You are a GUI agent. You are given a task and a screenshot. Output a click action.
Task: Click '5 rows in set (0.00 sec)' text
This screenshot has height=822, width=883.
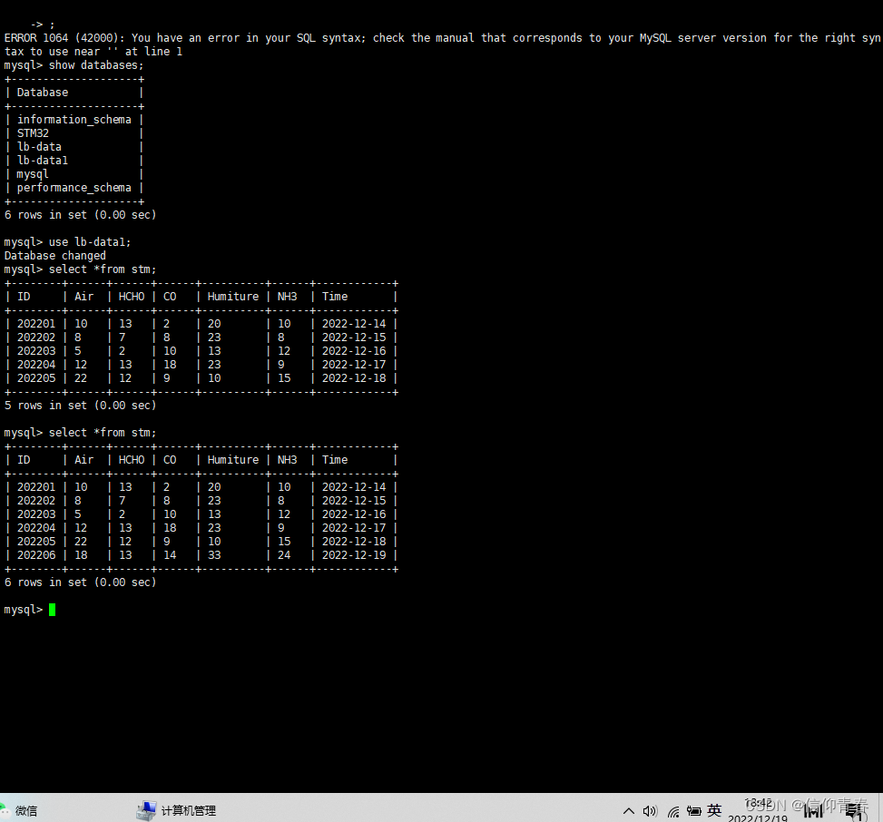click(81, 406)
